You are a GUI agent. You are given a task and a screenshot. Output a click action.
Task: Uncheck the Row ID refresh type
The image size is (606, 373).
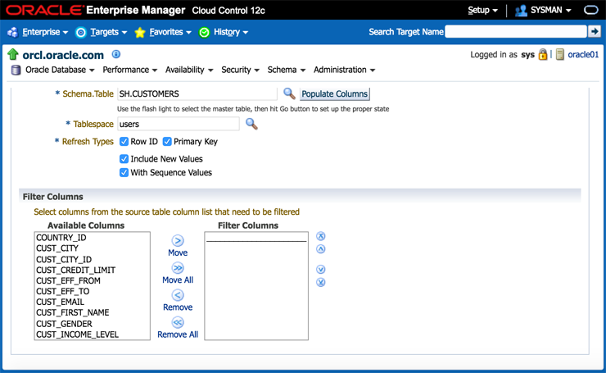(x=124, y=142)
